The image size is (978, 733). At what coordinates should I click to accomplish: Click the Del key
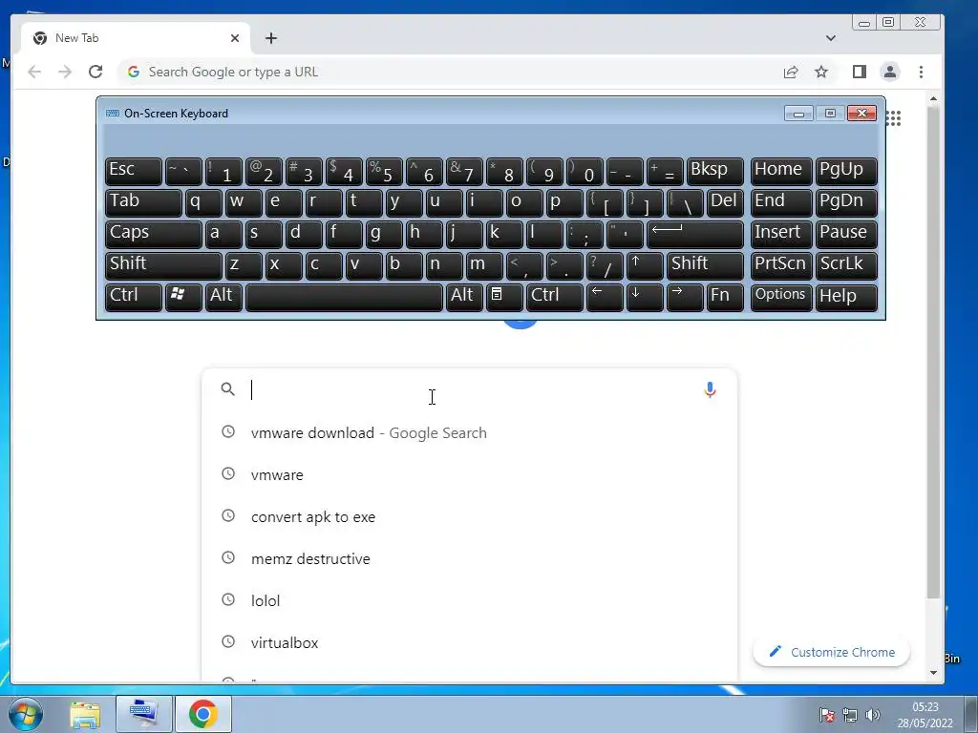pyautogui.click(x=726, y=202)
